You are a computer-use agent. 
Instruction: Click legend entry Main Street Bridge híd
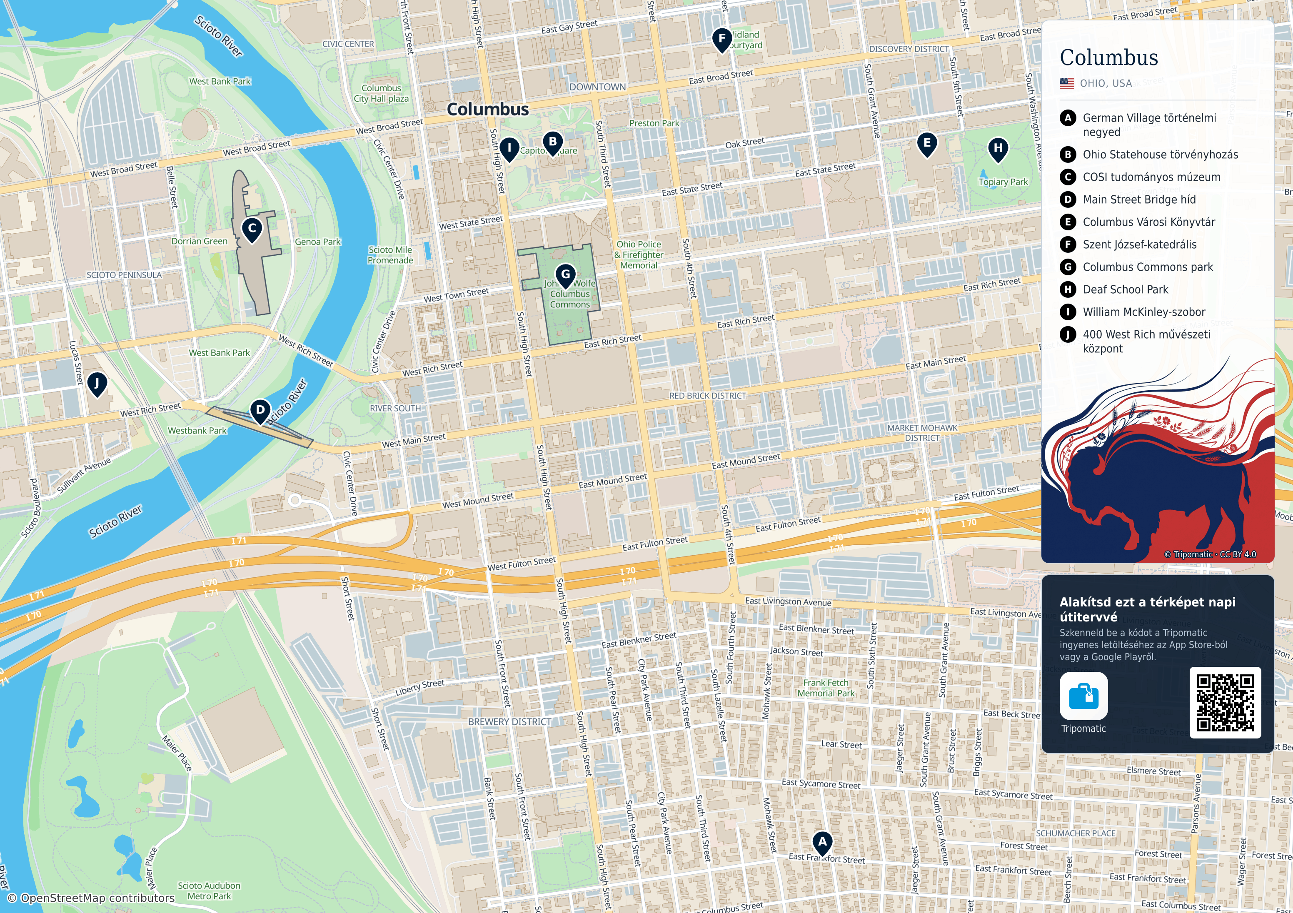1139,200
